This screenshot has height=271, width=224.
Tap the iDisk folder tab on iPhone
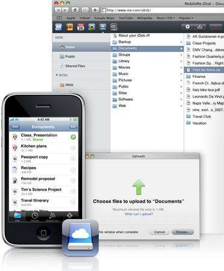click(x=17, y=217)
